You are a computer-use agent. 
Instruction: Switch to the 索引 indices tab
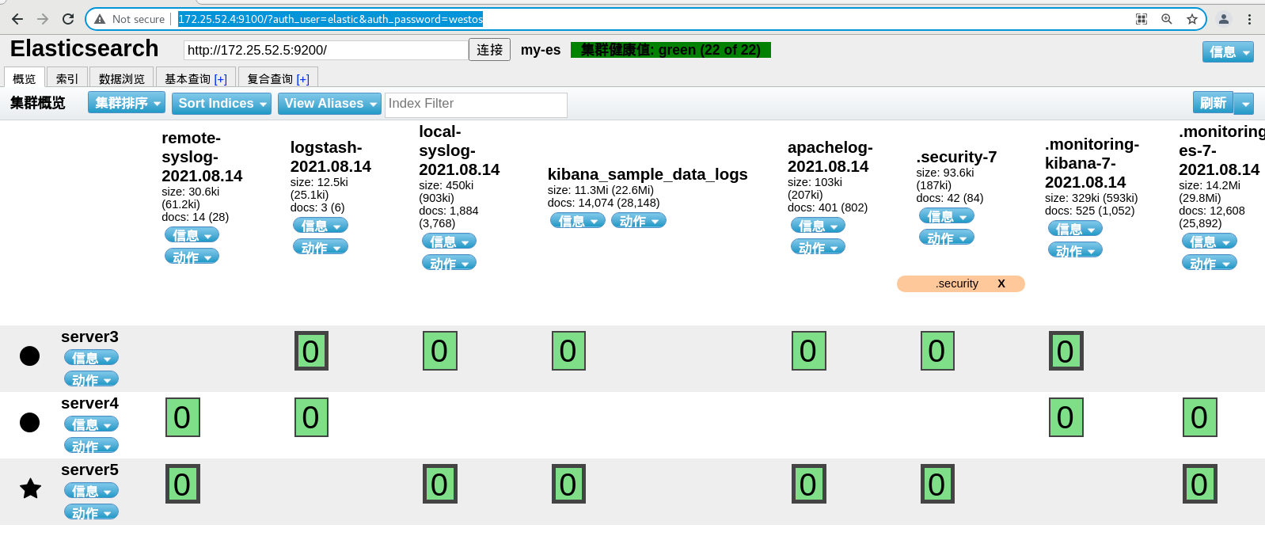[x=67, y=78]
